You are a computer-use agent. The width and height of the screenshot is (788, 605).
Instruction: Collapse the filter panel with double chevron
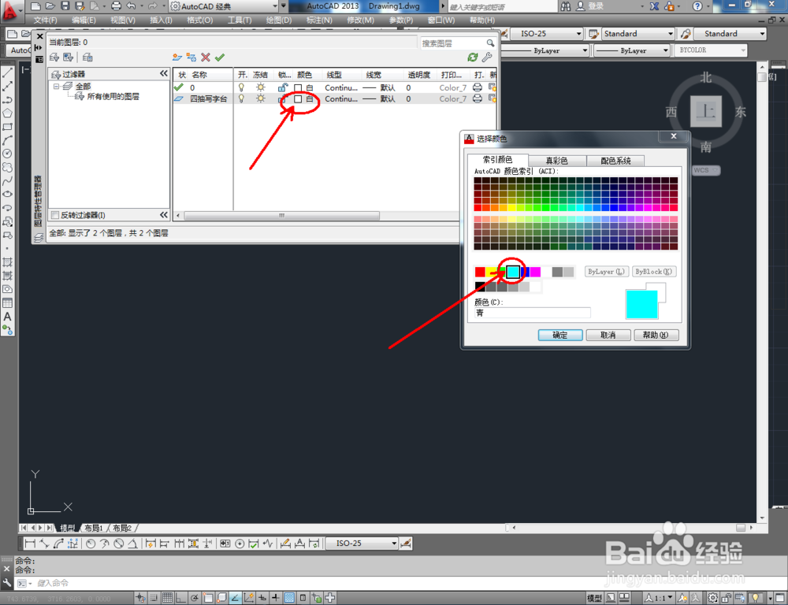164,74
